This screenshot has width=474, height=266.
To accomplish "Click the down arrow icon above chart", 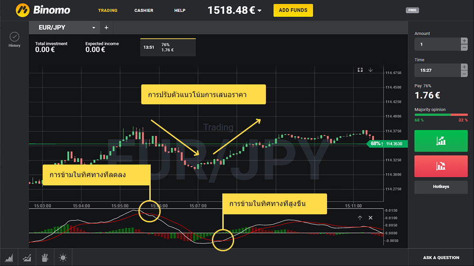I will [x=371, y=70].
